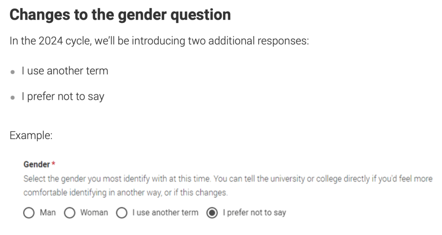Select the Woman radio button
This screenshot has height=235, width=442.
tap(70, 213)
